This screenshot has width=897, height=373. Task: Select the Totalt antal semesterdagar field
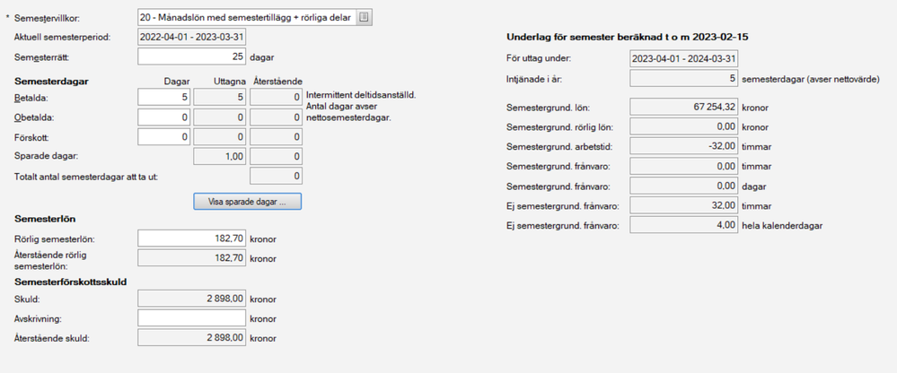click(275, 176)
